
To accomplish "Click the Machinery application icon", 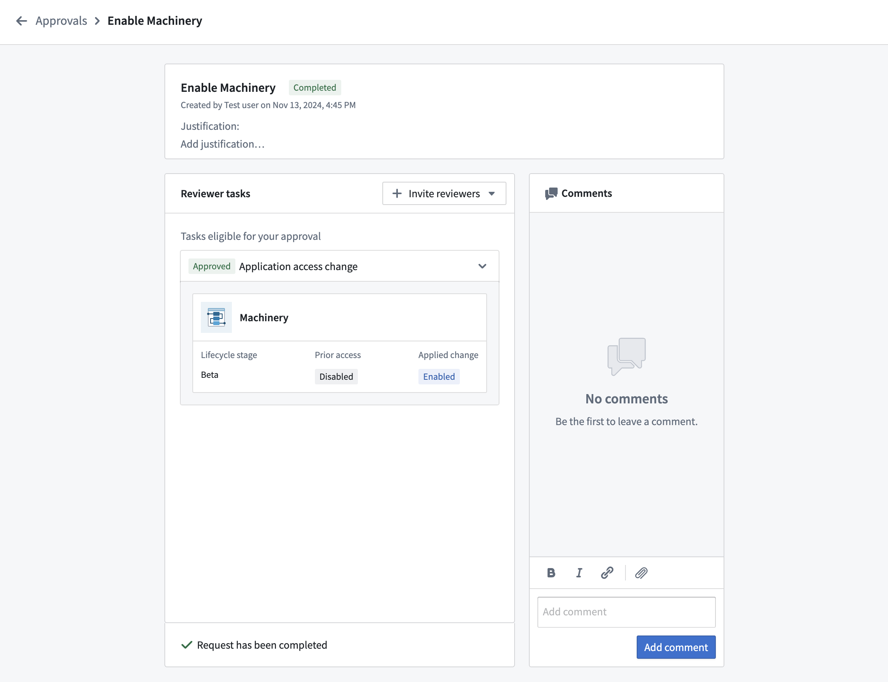I will click(216, 317).
